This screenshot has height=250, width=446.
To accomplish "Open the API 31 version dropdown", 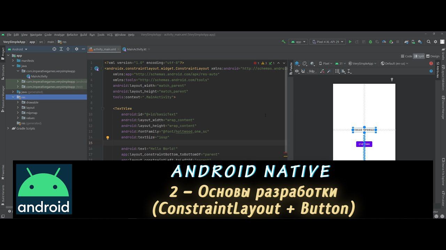I will click(341, 64).
